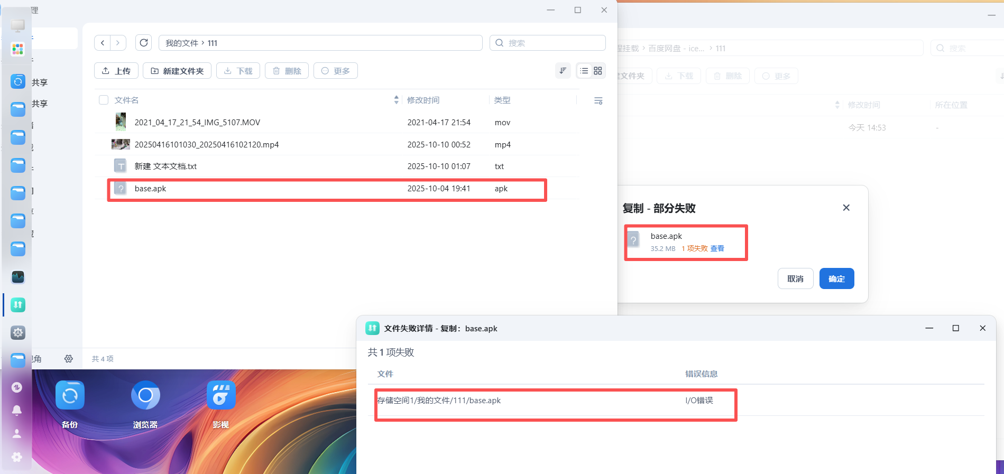This screenshot has height=474, width=1004.
Task: Go back using the left arrow navigation button
Action: click(103, 43)
